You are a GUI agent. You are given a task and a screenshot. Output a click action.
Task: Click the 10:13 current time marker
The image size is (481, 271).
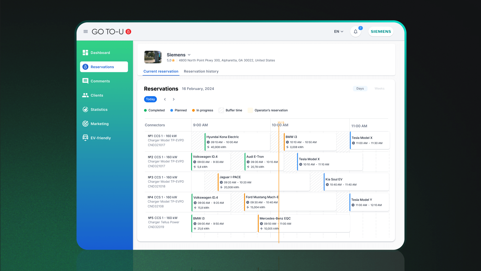(x=281, y=123)
